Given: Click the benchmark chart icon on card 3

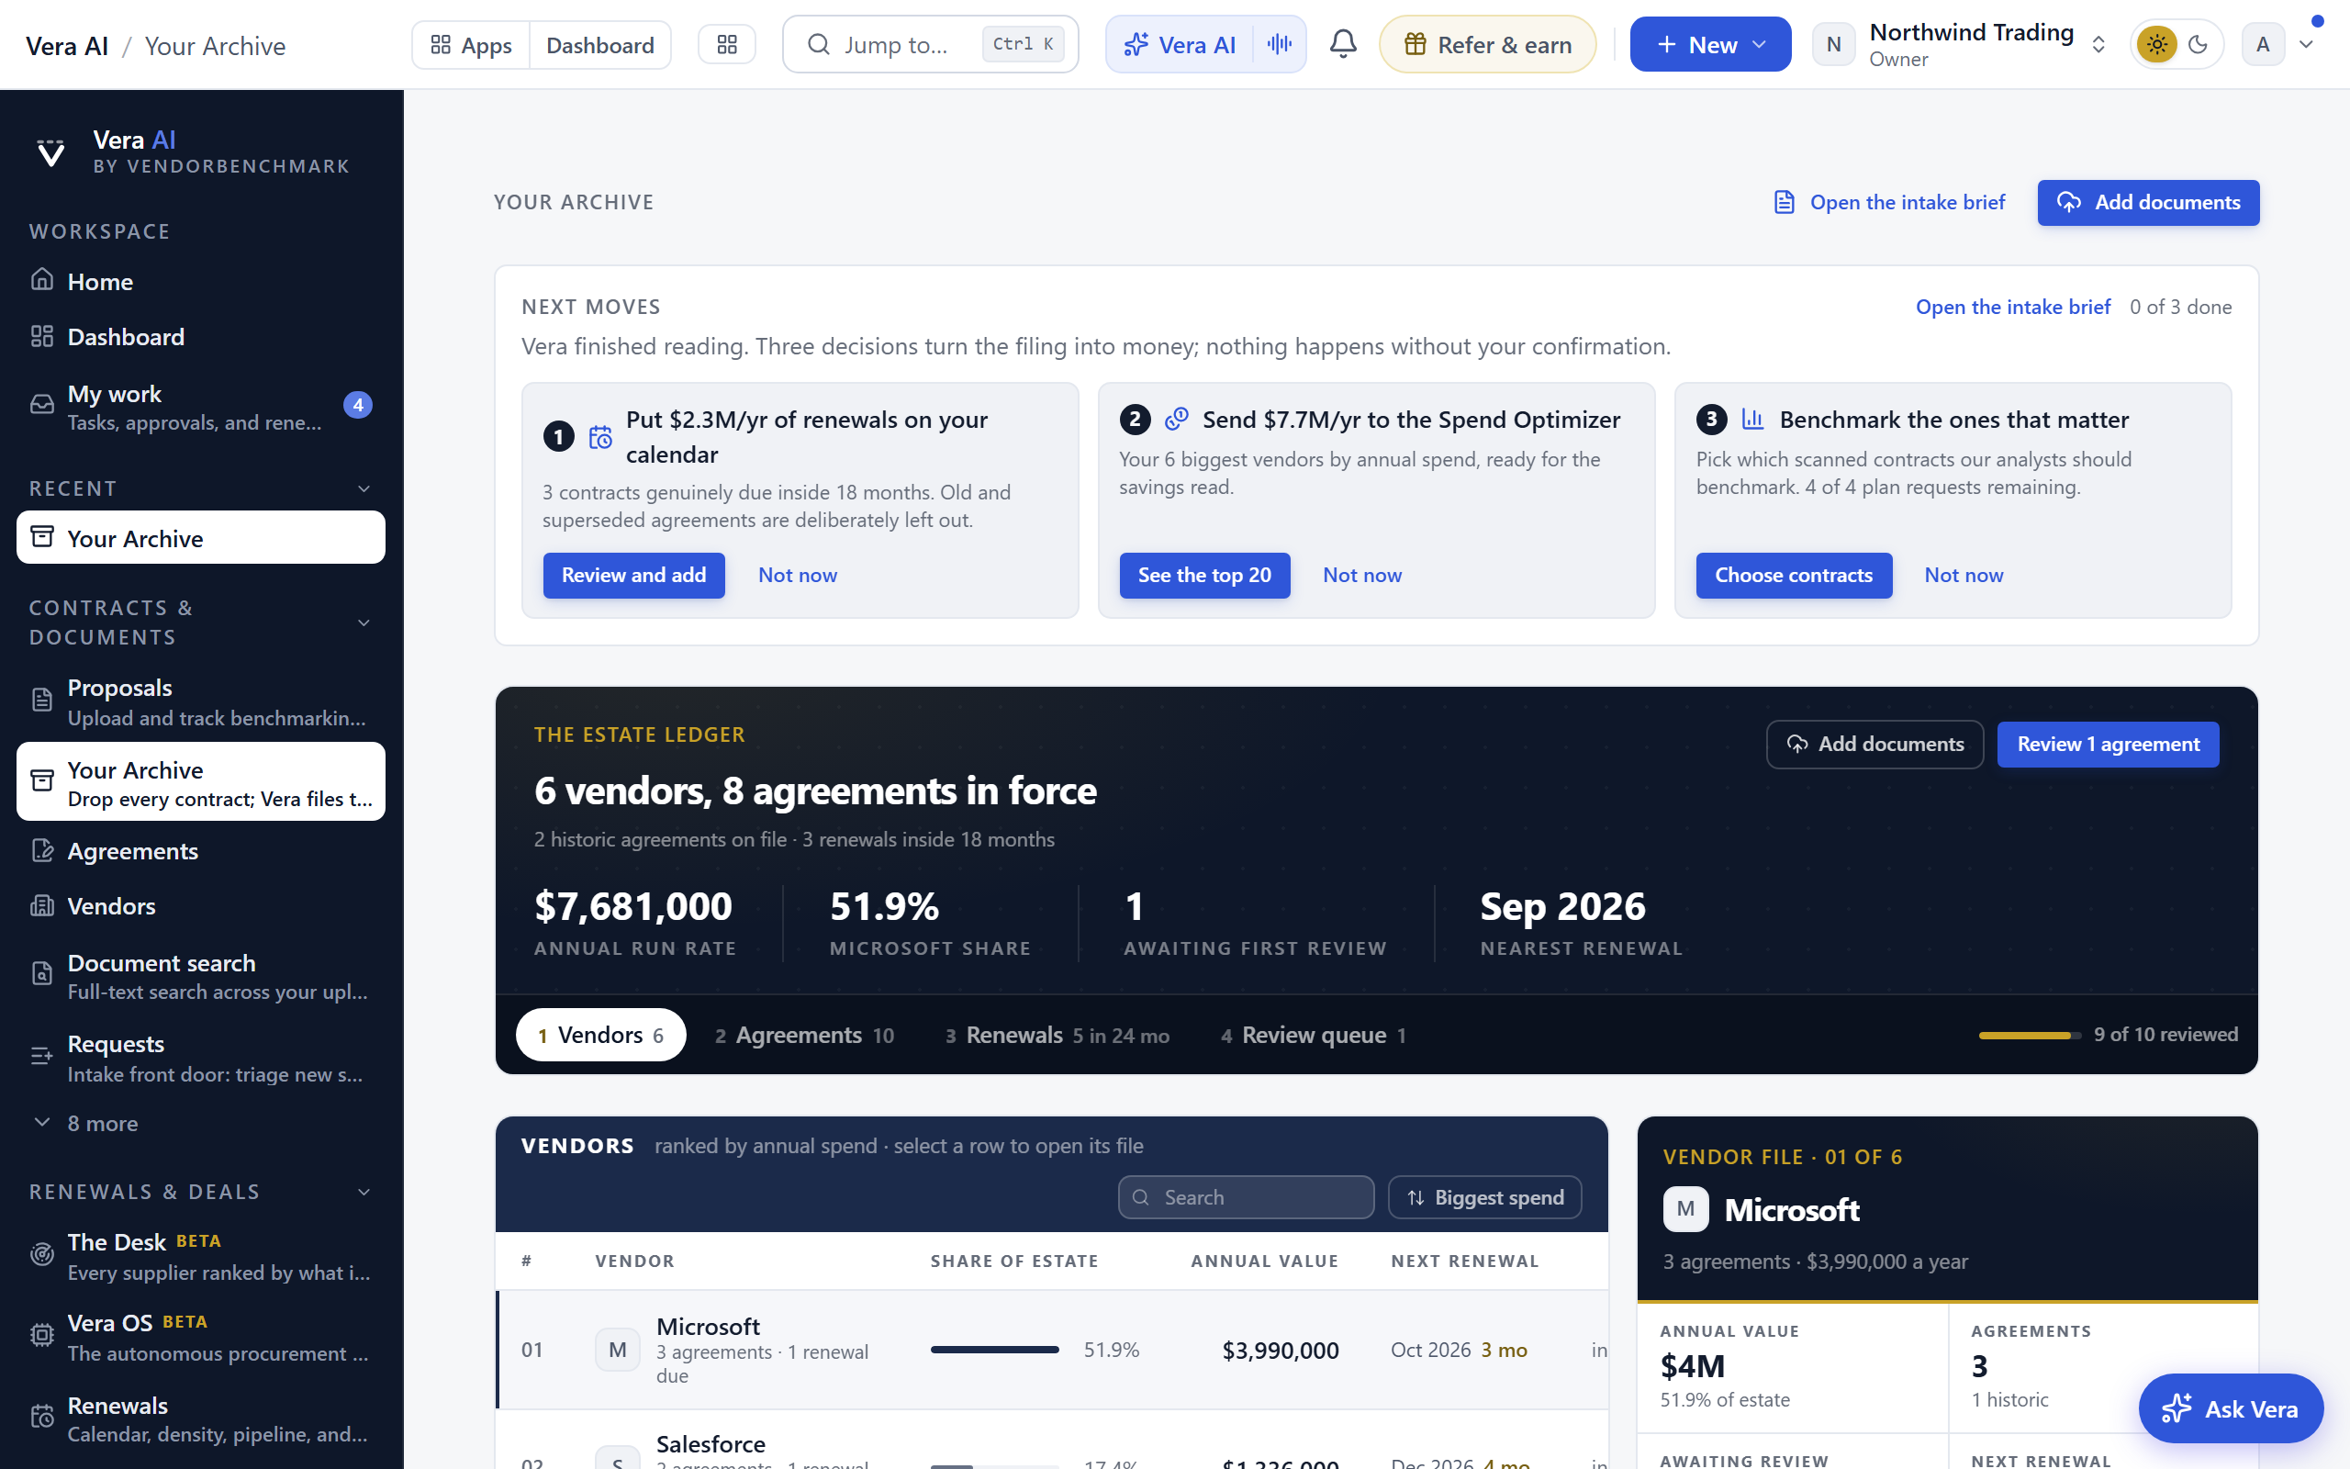Looking at the screenshot, I should tap(1752, 419).
